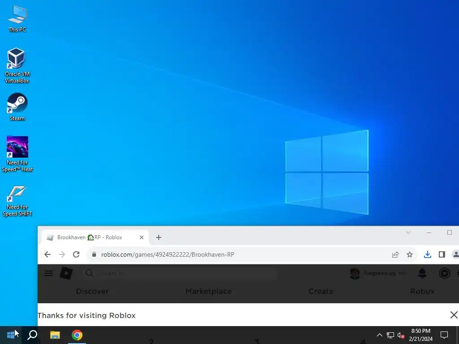Open the Create menu item

pos(321,291)
